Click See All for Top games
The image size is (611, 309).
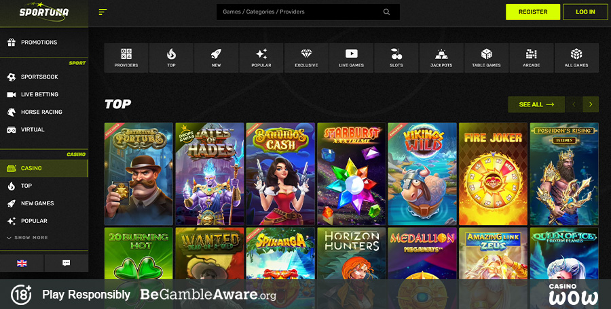click(536, 104)
